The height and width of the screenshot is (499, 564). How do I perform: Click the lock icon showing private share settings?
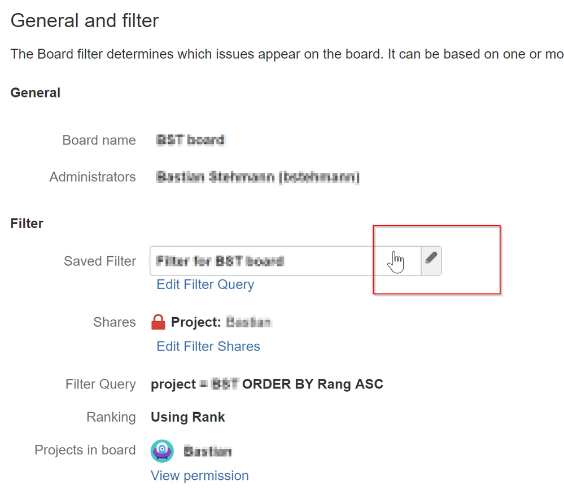[x=158, y=321]
